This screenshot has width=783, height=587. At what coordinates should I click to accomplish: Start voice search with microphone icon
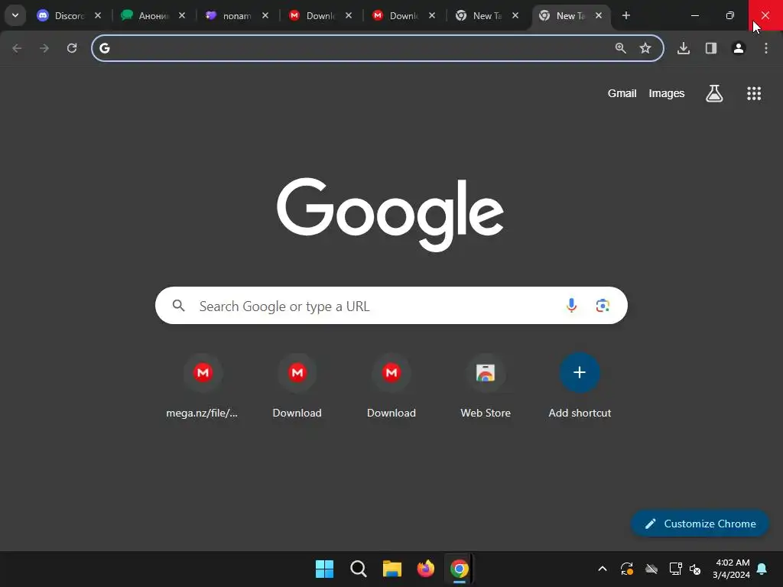click(572, 306)
